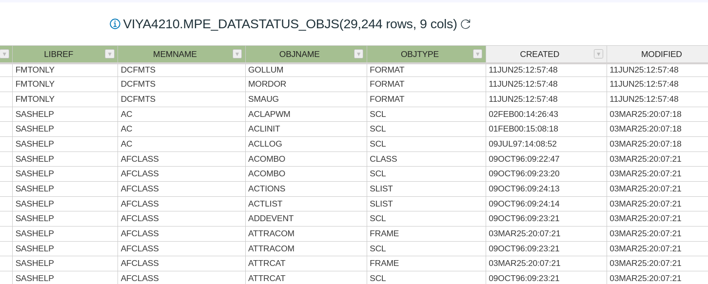This screenshot has width=708, height=284.
Task: Select the ACTIONS object name cell
Action: (267, 189)
